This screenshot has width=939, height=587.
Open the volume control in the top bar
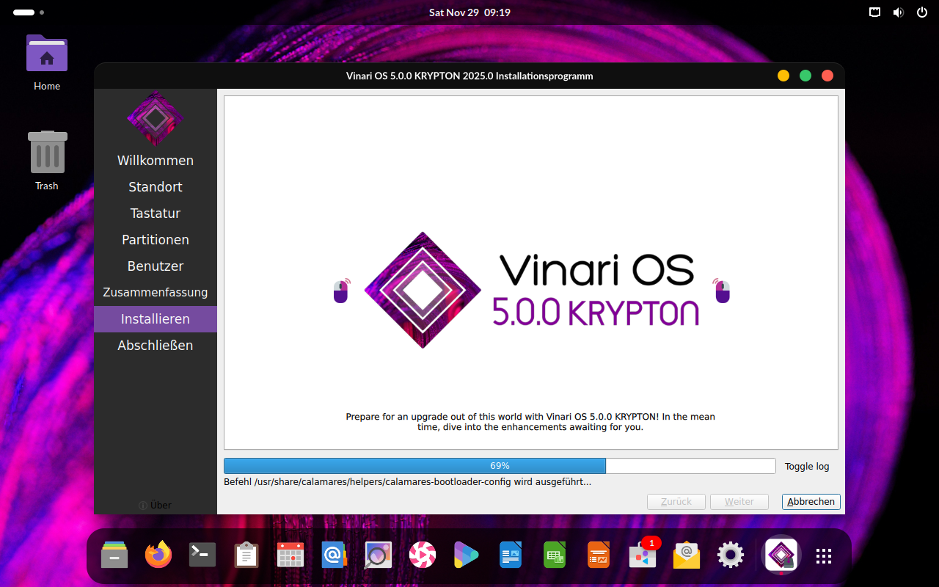pyautogui.click(x=898, y=12)
